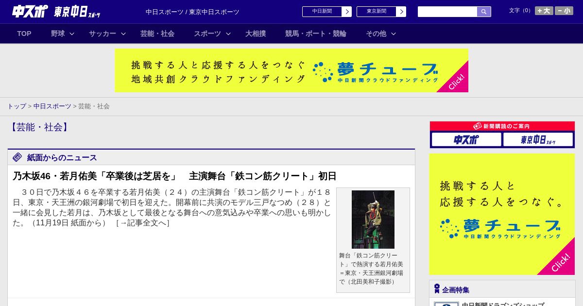Image resolution: width=583 pixels, height=306 pixels.
Task: Click header text 中日スポーツ / 東京中日スポーツ
Action: (192, 12)
